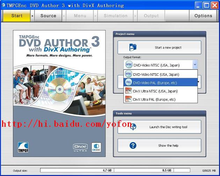Click the DivX Ultra NTSC icon

[129, 91]
